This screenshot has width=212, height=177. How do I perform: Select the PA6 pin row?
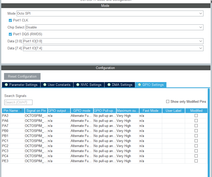click(105, 121)
